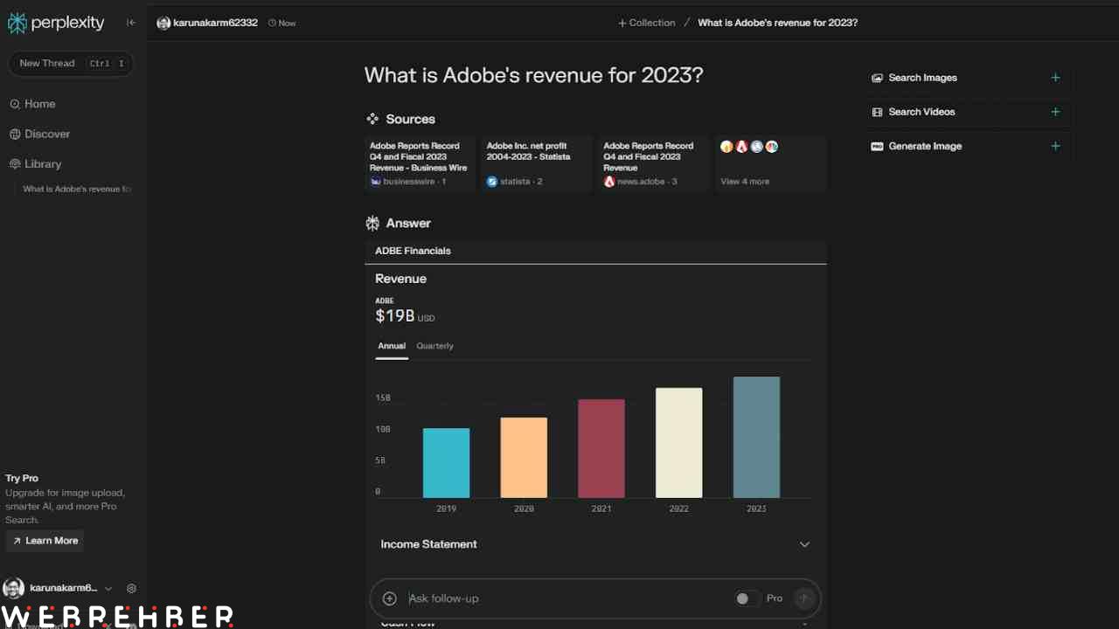1119x629 pixels.
Task: Click the plus icon for Search Images
Action: point(1055,78)
